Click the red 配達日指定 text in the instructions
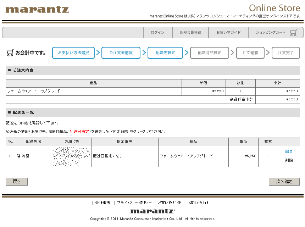 (79, 132)
